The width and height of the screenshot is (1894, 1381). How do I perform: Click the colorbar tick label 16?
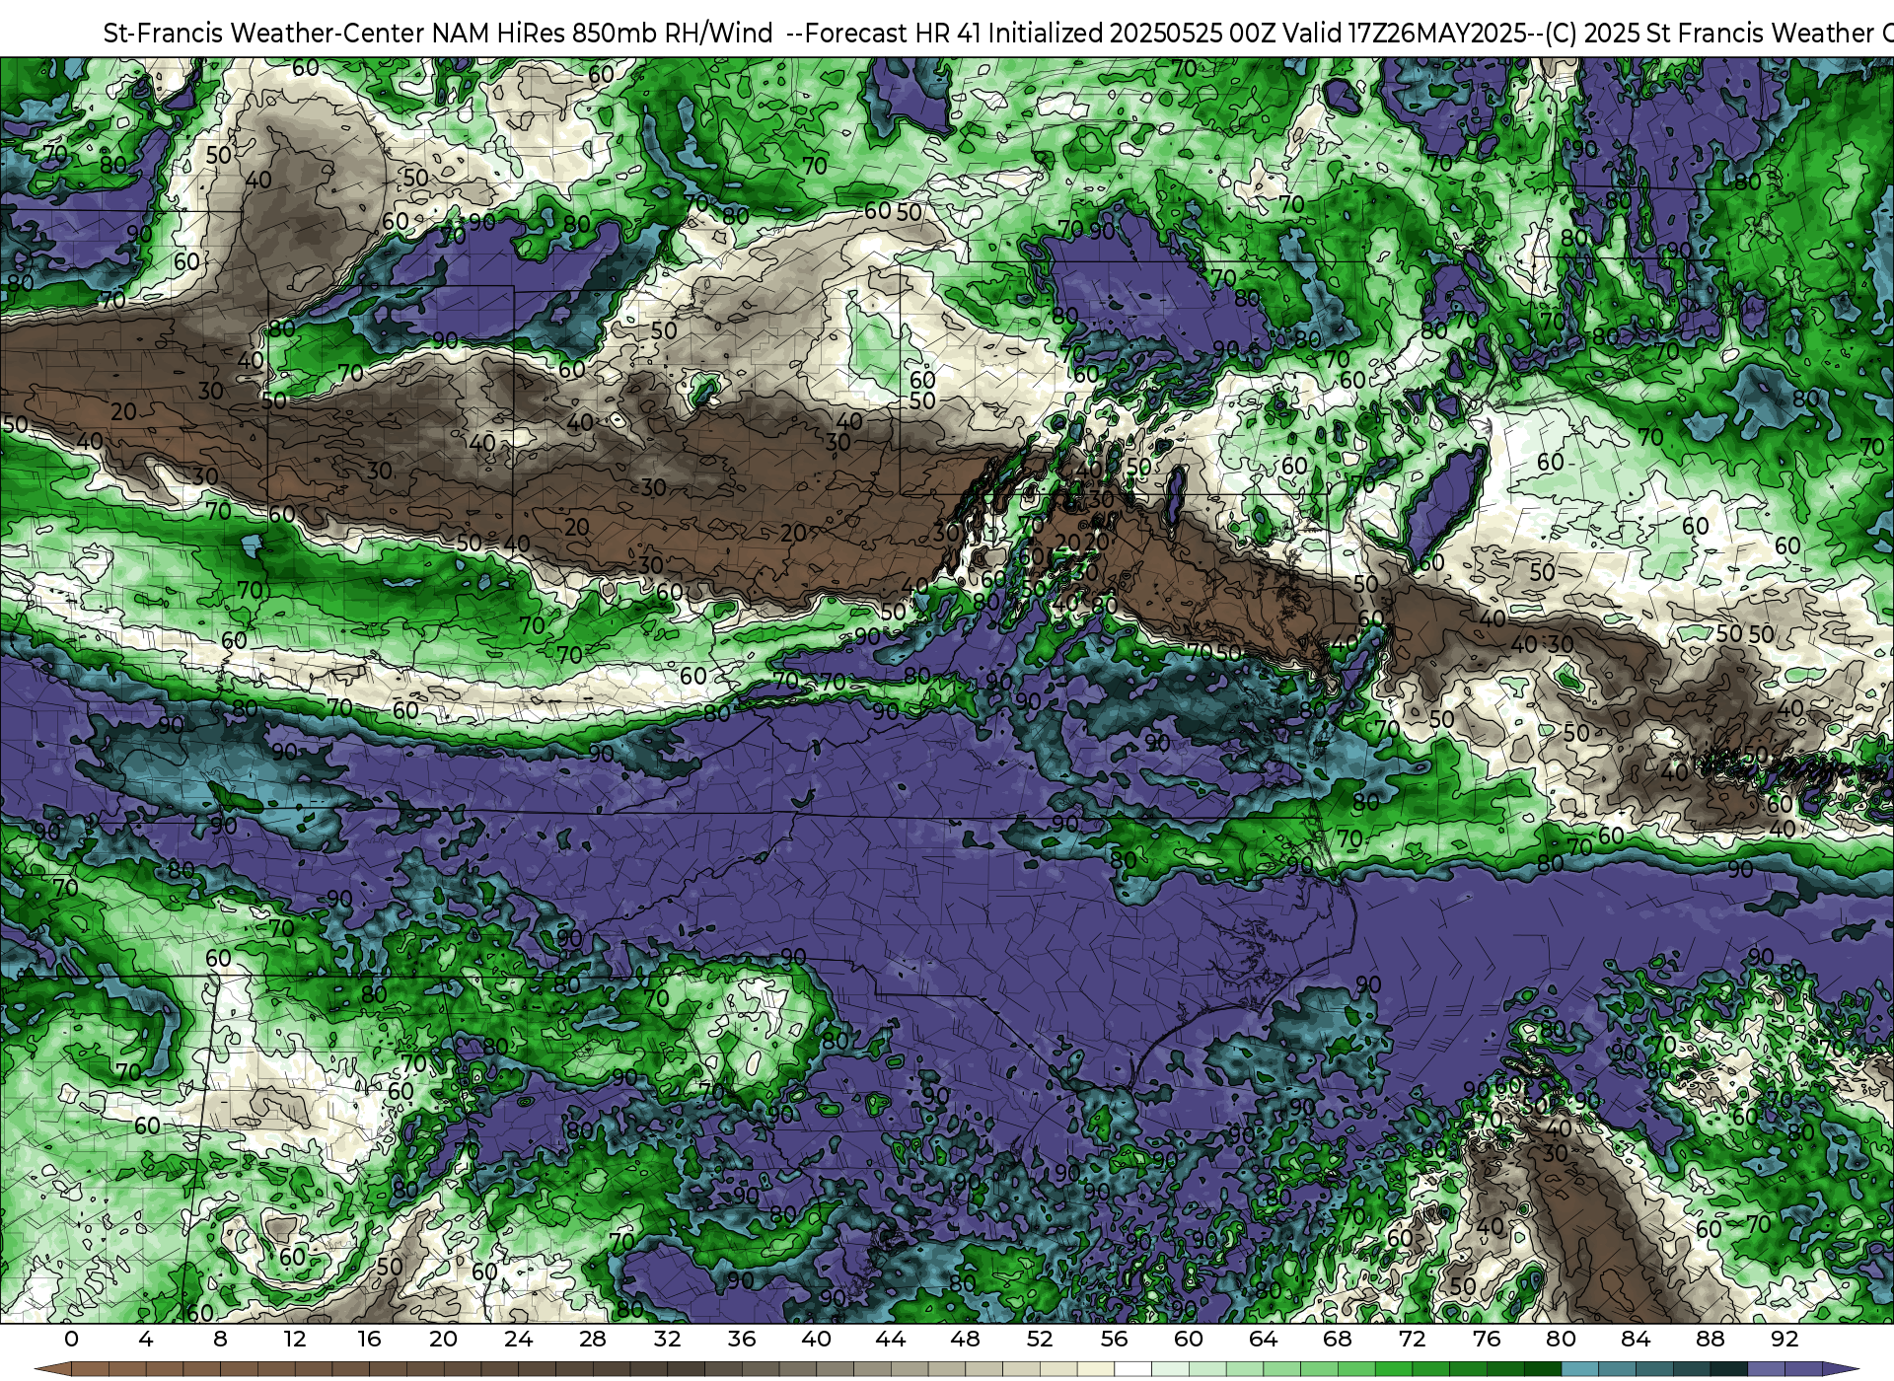[369, 1340]
